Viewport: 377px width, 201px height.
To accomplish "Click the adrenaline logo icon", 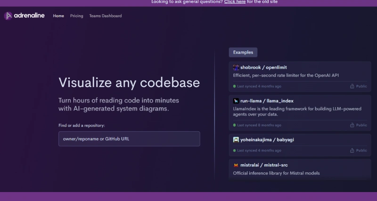I will (8, 16).
